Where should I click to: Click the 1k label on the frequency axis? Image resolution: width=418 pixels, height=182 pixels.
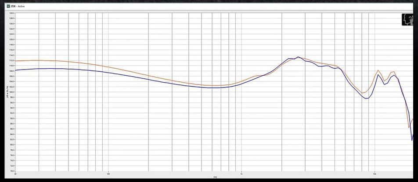pyautogui.click(x=241, y=173)
